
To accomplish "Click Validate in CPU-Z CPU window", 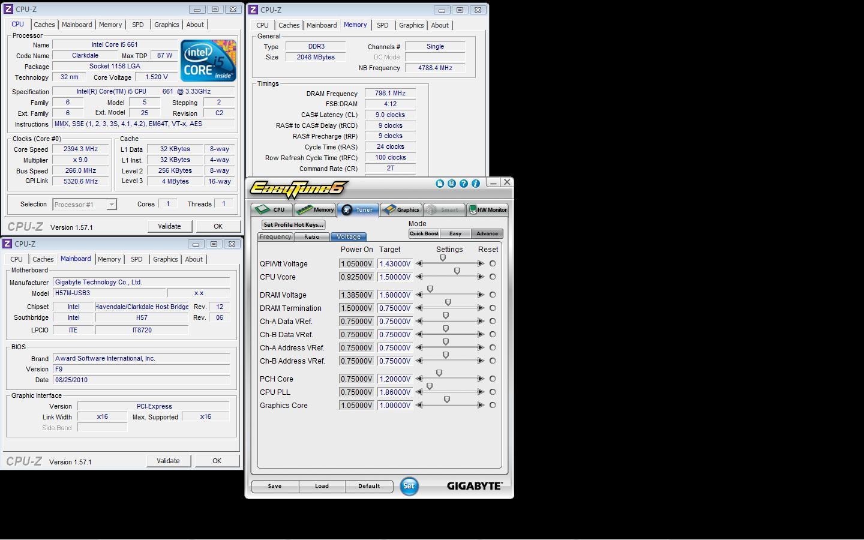I will 169,226.
